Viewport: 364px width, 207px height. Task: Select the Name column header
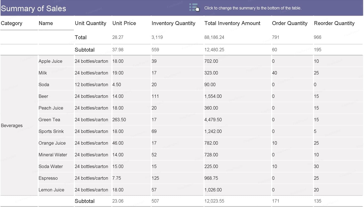coord(46,23)
